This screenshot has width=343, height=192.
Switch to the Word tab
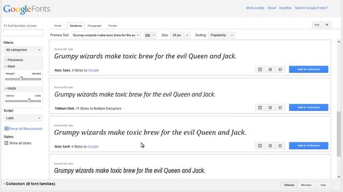pyautogui.click(x=57, y=26)
